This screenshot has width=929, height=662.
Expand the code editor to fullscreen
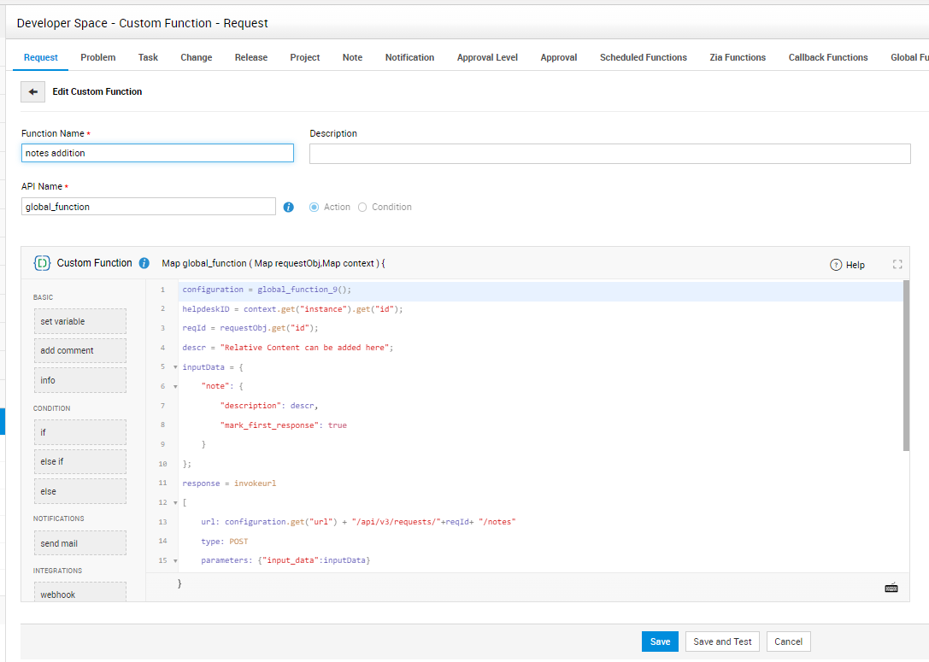(x=897, y=265)
